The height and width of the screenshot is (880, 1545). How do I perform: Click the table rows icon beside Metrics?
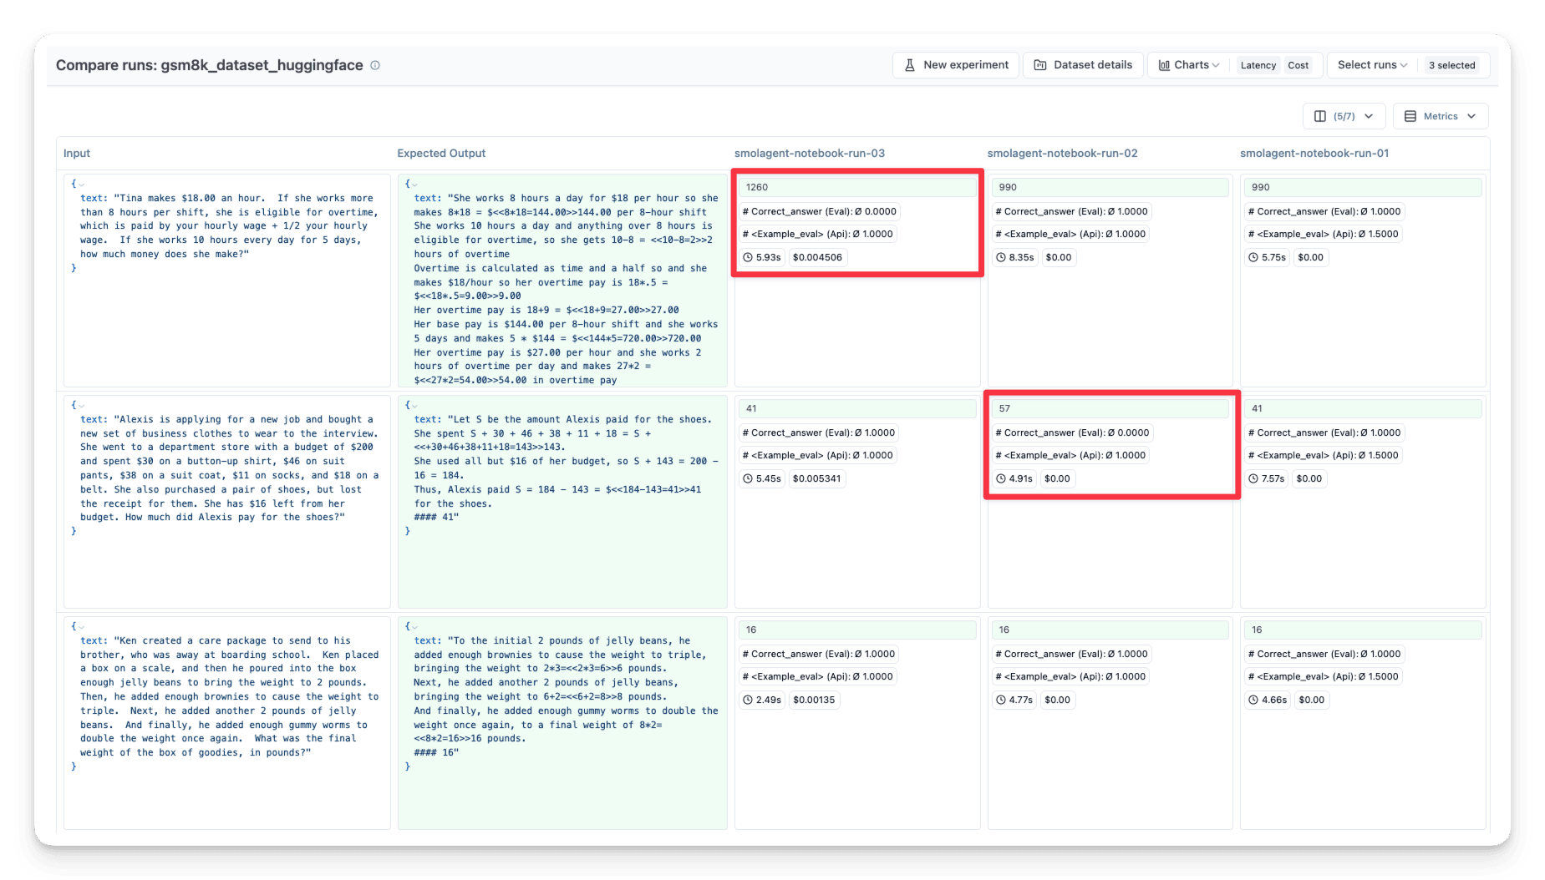tap(1410, 116)
